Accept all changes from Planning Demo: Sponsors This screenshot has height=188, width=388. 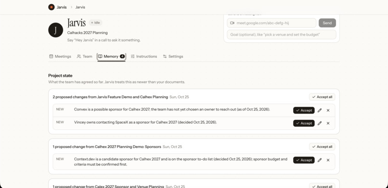click(322, 147)
